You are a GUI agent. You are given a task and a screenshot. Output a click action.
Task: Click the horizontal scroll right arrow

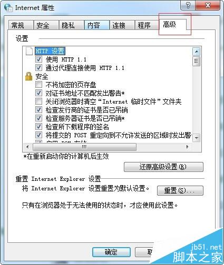[188, 147]
